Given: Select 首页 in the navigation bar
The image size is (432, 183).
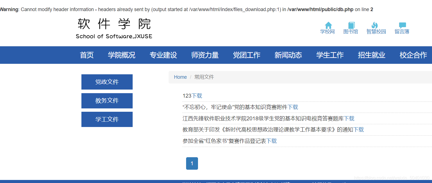Looking at the screenshot, I should point(86,55).
